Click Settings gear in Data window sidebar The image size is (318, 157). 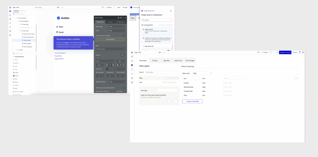pos(132,78)
